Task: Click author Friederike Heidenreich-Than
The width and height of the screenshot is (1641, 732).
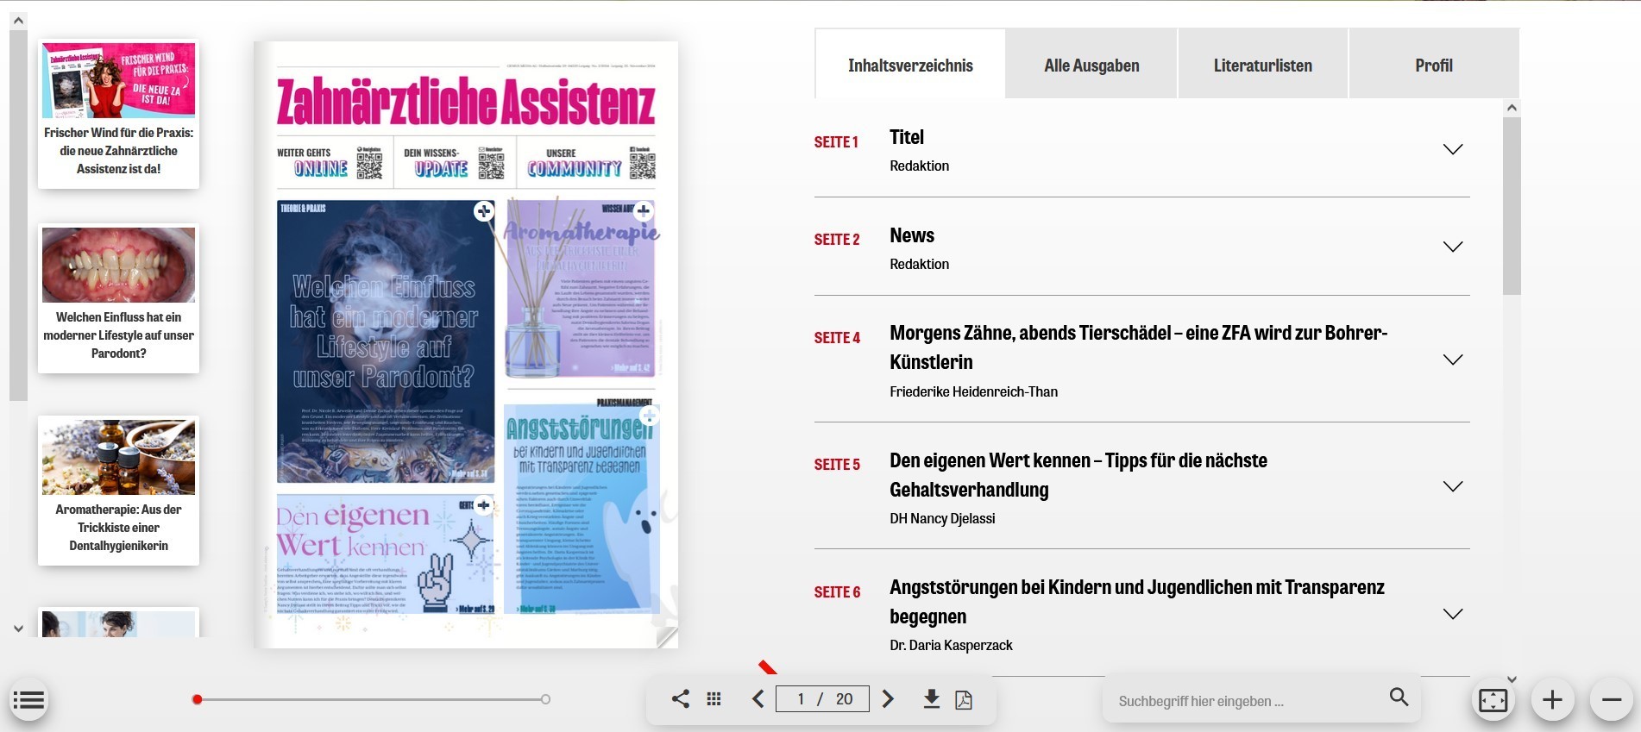Action: coord(973,391)
